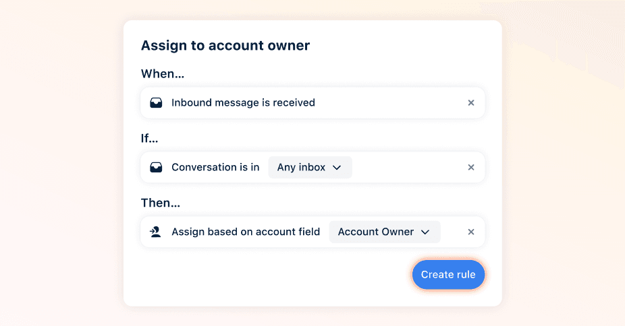Click the chevron next to Account Owner
Image resolution: width=625 pixels, height=326 pixels.
pyautogui.click(x=425, y=232)
